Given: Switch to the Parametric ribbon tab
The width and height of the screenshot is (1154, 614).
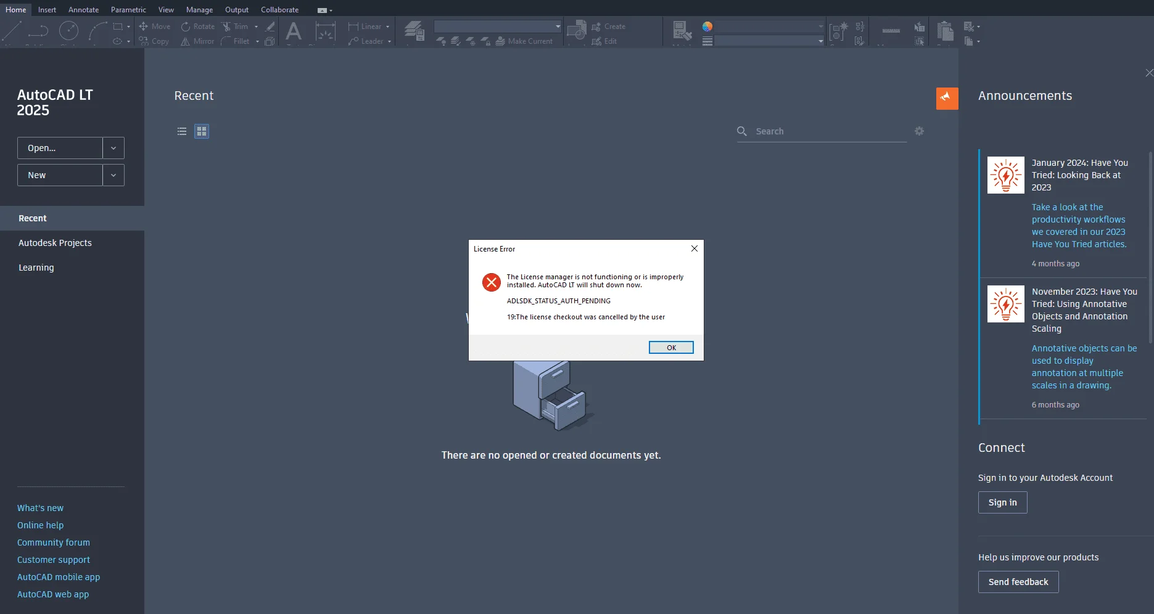Looking at the screenshot, I should click(128, 10).
